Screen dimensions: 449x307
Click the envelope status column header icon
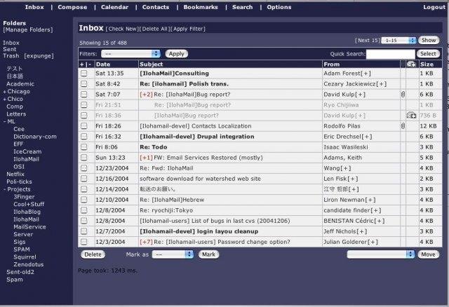coord(411,64)
